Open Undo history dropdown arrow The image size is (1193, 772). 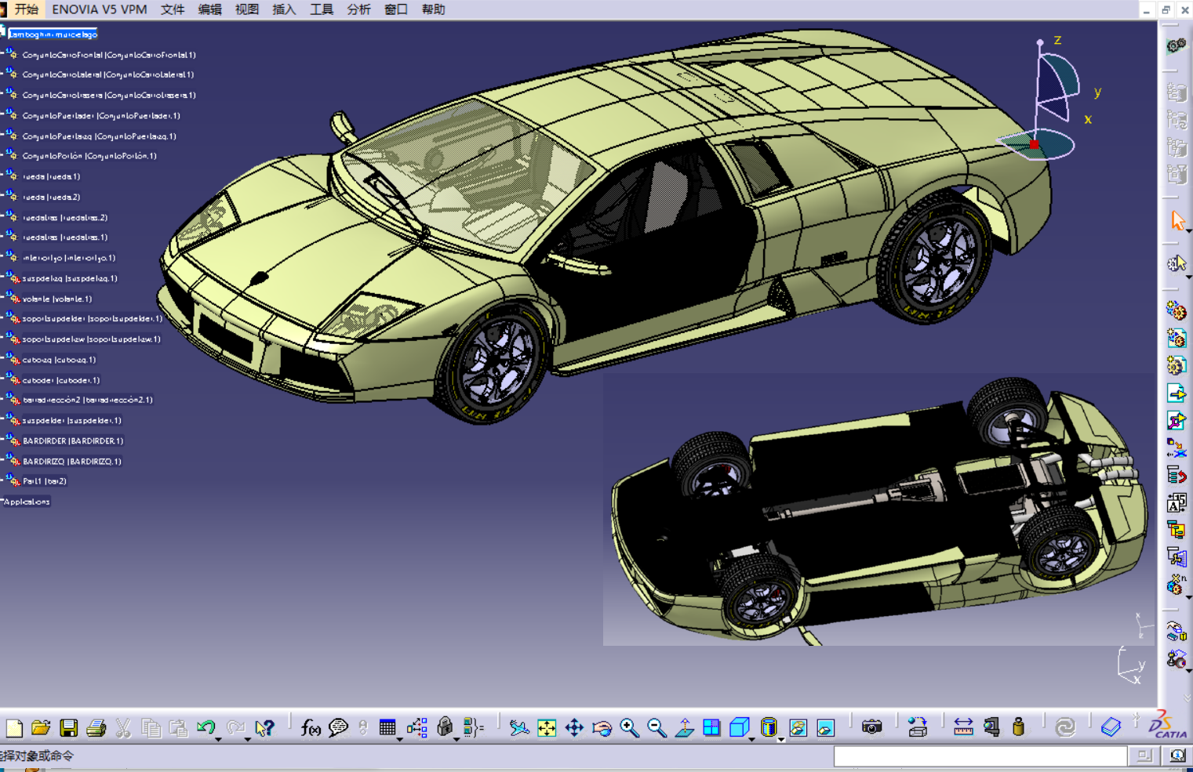click(x=219, y=738)
